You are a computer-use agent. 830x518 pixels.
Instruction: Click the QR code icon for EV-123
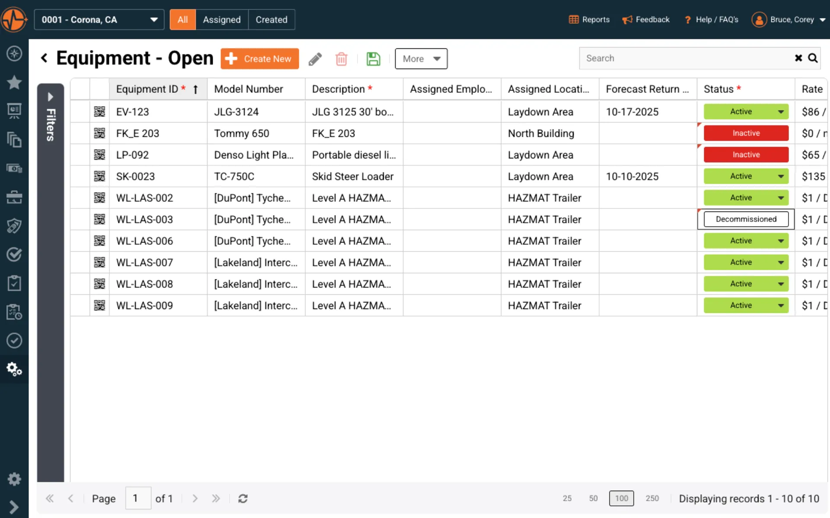pos(99,112)
